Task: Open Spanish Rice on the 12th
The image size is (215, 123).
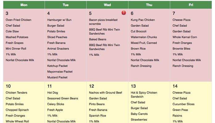Action: coord(97,116)
